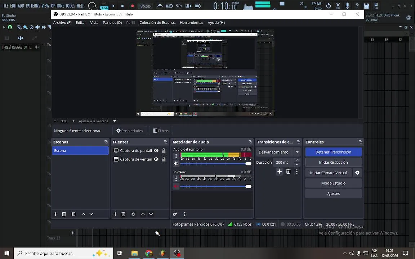Screen dimensions: 415x259
Task: Click the 300 ms duration field
Action: tap(283, 162)
